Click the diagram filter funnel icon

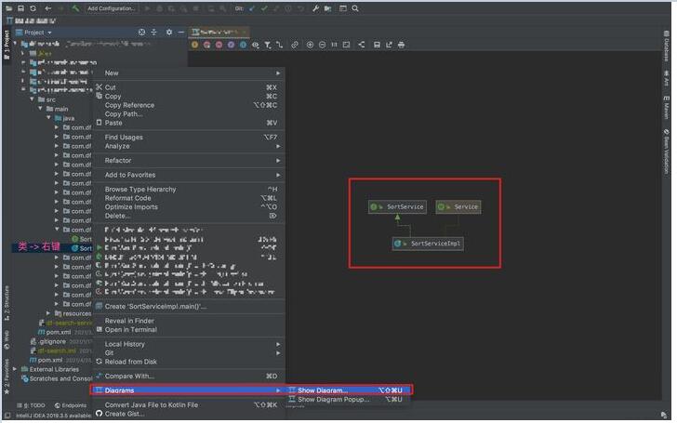click(267, 45)
